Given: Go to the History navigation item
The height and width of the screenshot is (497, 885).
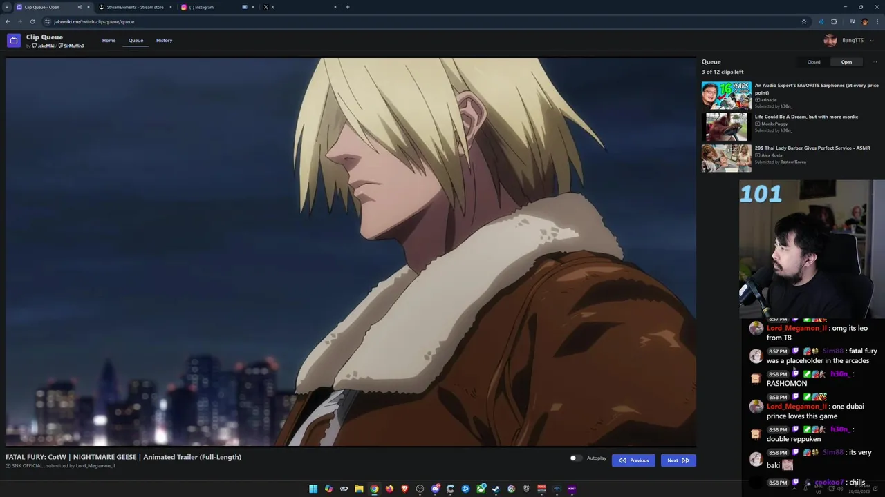Looking at the screenshot, I should pyautogui.click(x=164, y=41).
